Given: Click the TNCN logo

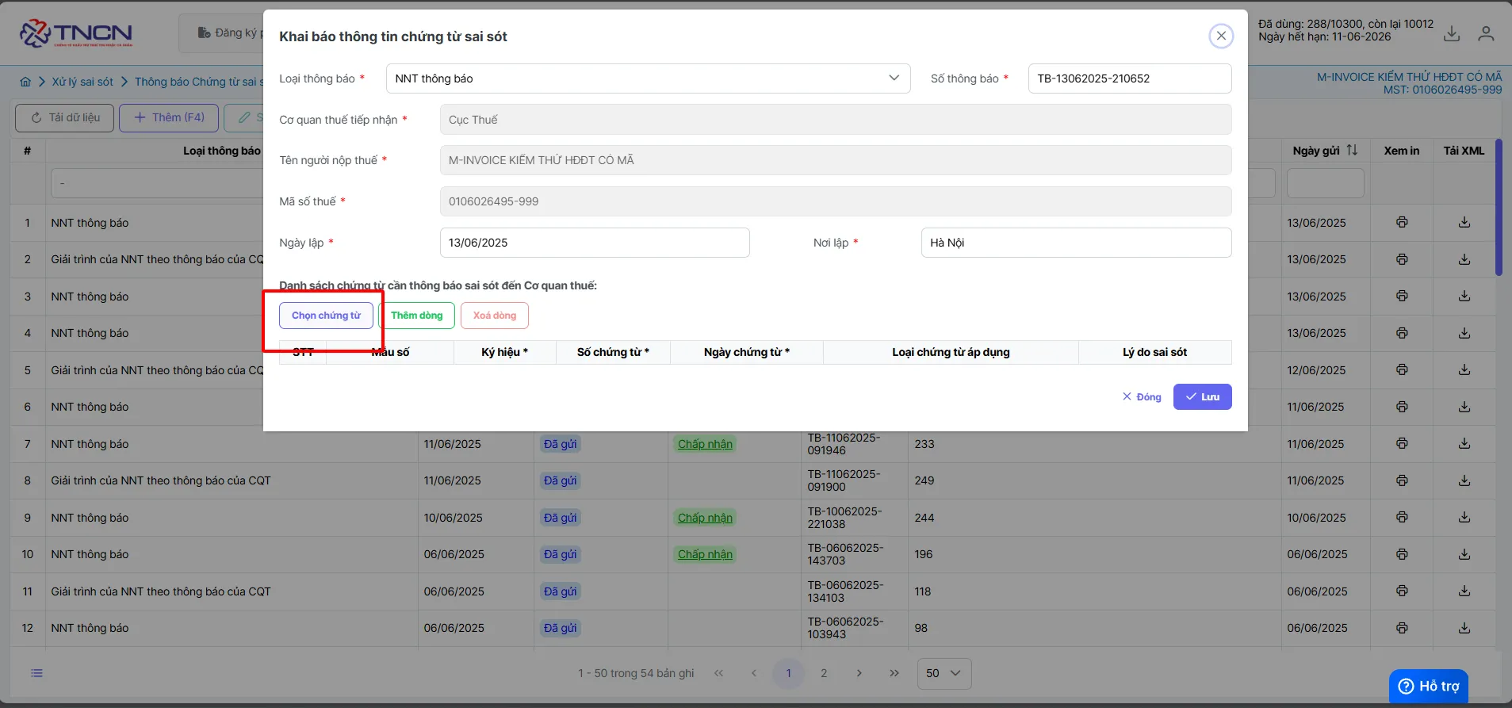Looking at the screenshot, I should tap(76, 33).
